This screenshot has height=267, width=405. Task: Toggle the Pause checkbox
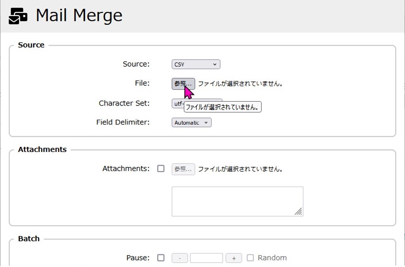(161, 258)
